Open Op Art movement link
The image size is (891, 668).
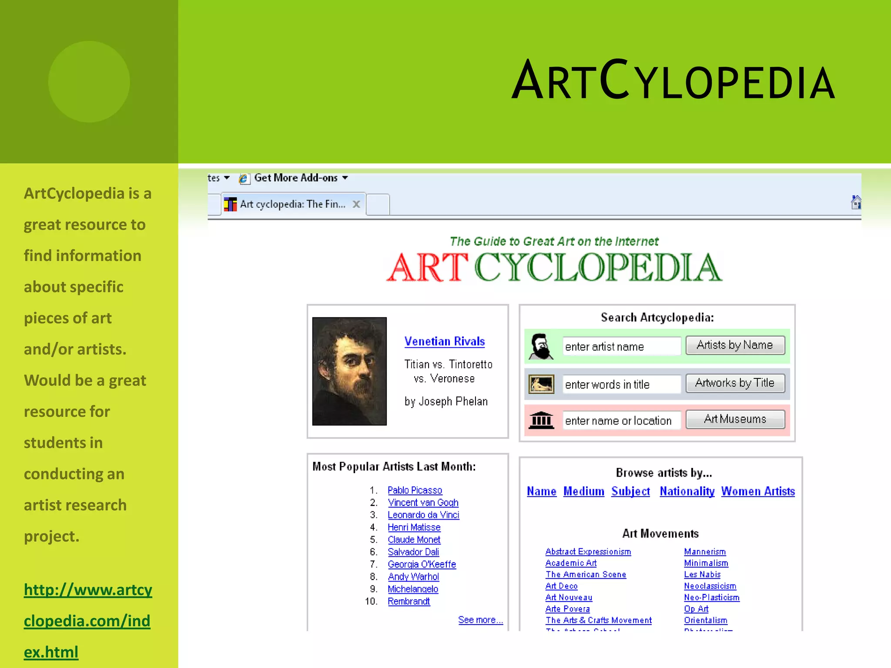[x=696, y=609]
